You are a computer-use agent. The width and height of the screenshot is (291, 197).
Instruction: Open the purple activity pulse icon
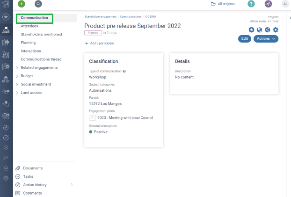[268, 4]
